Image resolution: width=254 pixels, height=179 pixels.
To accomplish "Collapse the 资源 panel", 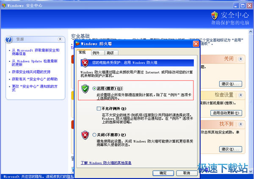I will pos(60,39).
